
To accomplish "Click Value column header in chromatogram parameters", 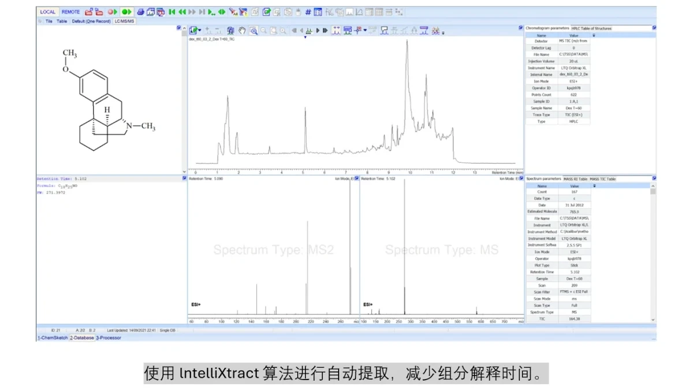I will pos(575,35).
